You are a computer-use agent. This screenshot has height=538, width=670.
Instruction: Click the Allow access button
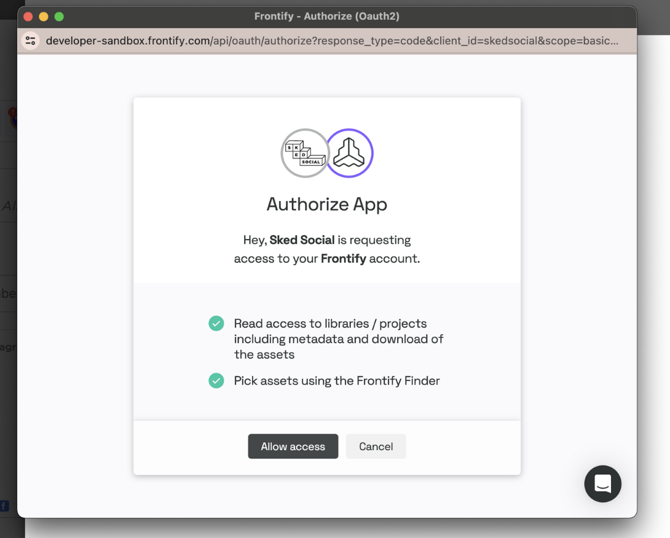point(293,446)
